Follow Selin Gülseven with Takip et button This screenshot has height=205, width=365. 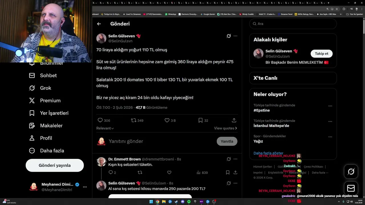(x=321, y=54)
